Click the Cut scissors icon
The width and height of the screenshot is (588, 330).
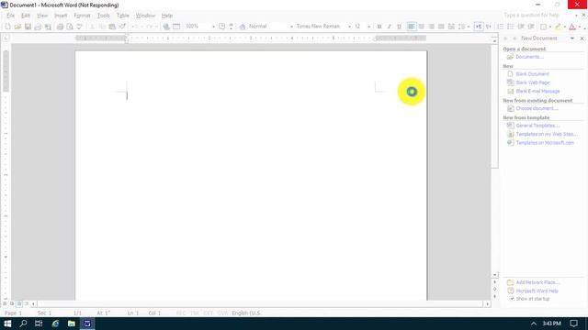click(92, 27)
